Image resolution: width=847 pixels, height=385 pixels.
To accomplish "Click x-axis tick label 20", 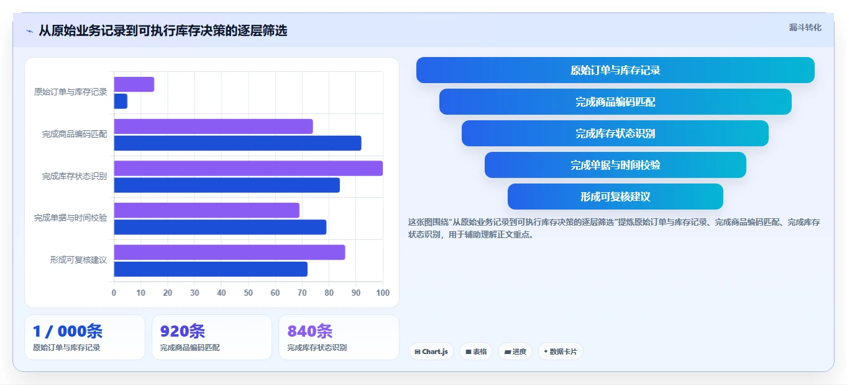I will [168, 293].
